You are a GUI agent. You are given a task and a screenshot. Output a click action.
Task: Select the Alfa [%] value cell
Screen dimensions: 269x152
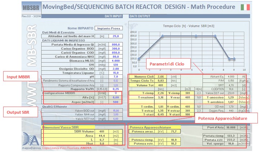point(116,97)
